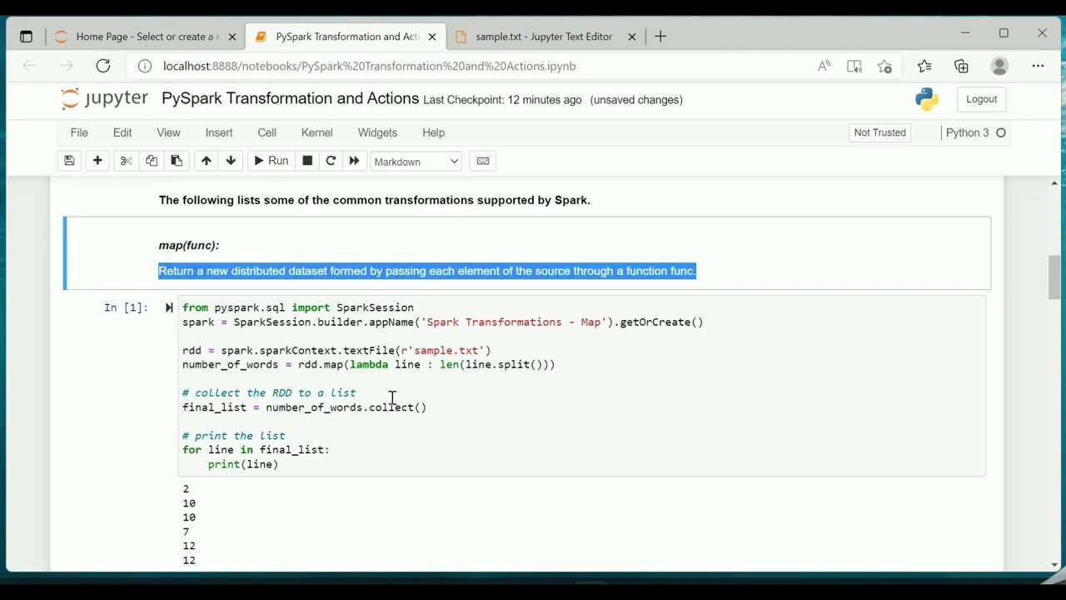Open the File menu

[x=79, y=132]
